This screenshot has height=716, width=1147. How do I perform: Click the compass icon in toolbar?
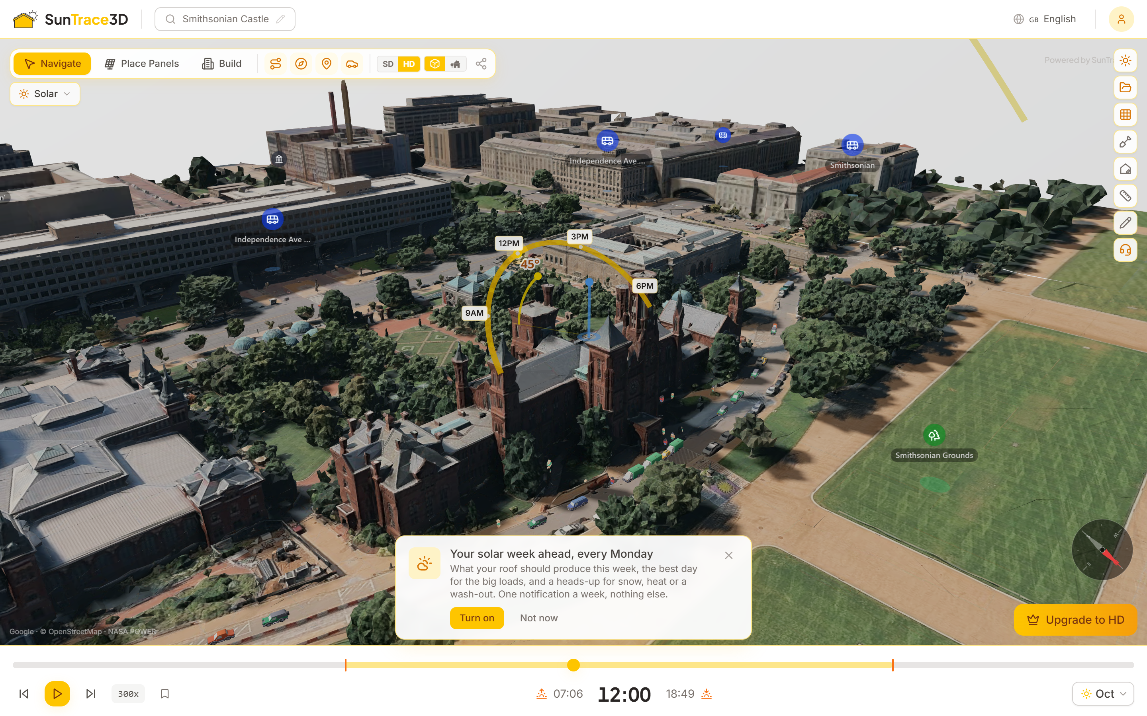[x=301, y=64]
